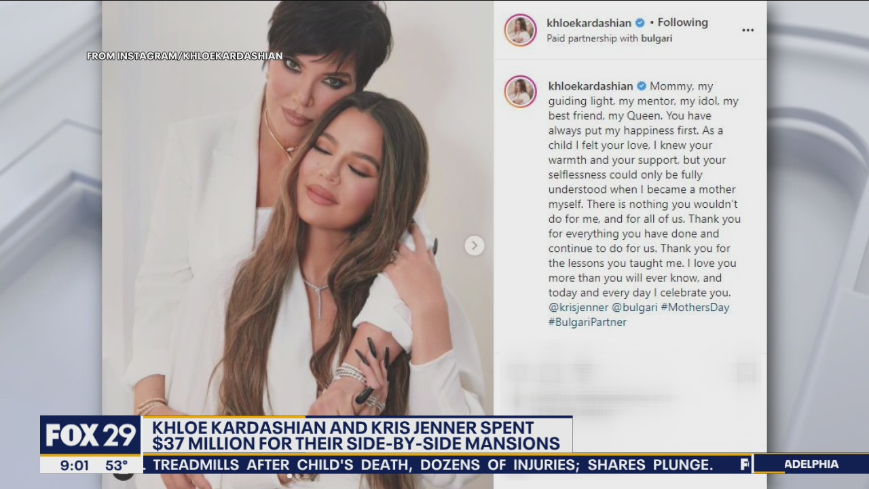Image resolution: width=869 pixels, height=489 pixels.
Task: Click the @bulgari mention in caption
Action: 635,308
